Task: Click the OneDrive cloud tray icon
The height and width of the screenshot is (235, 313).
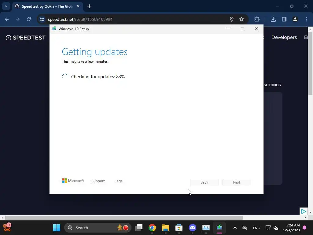Action: coord(245,228)
